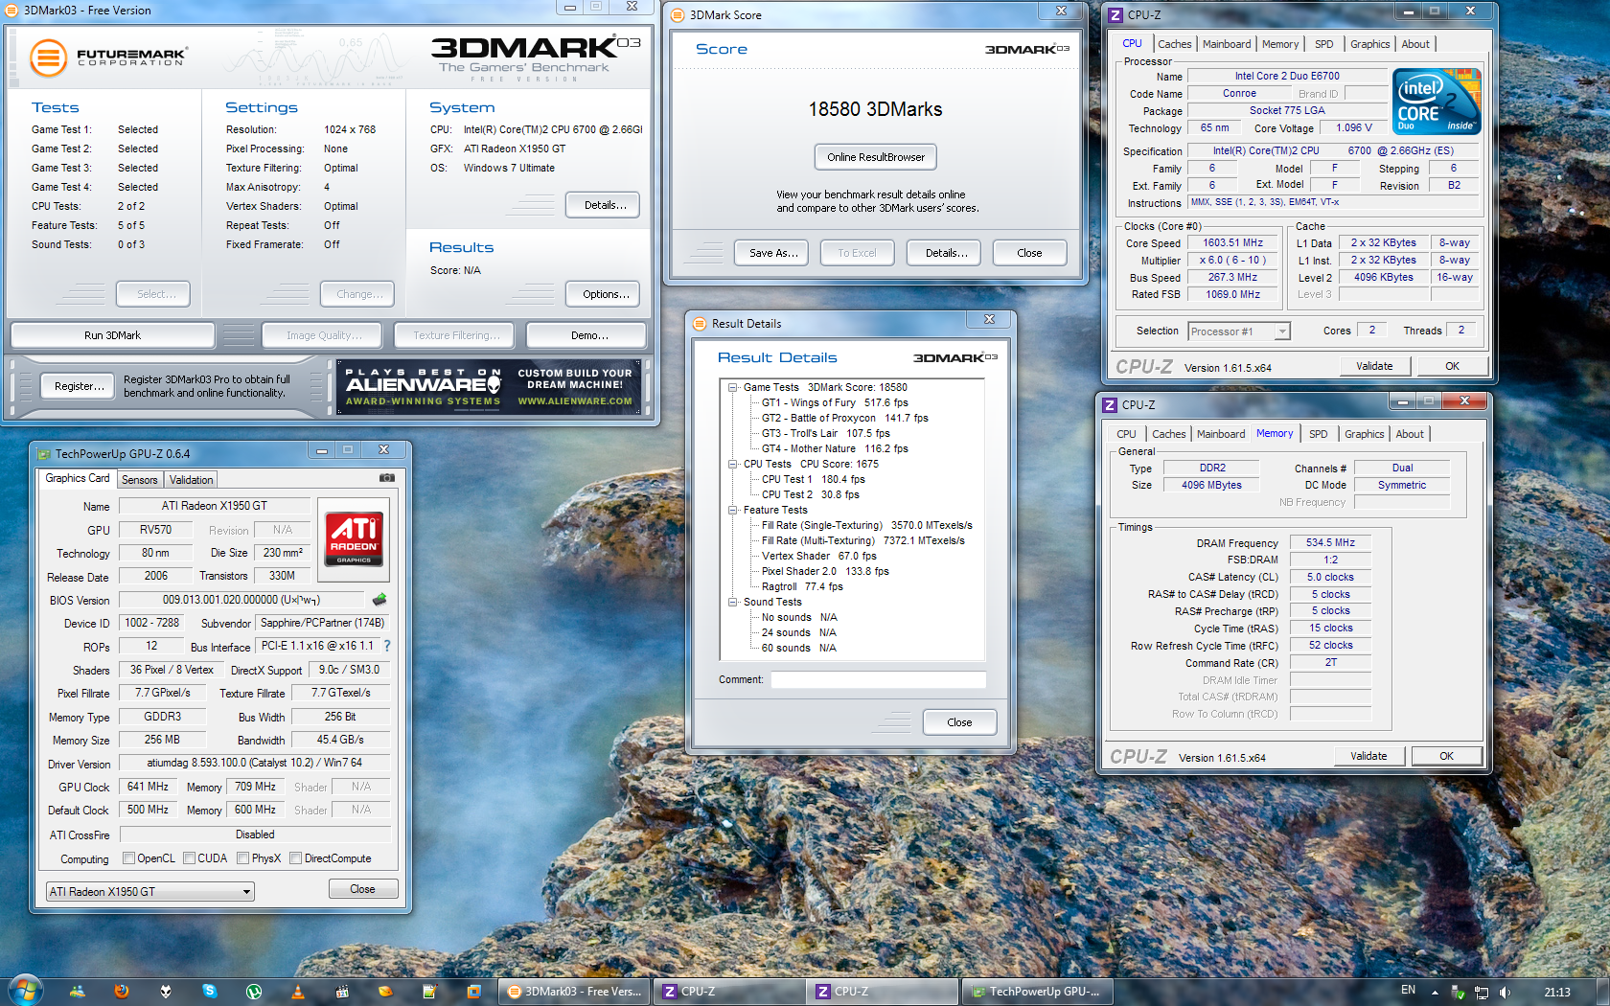Click the GPU-Z screenshot camera icon

pyautogui.click(x=386, y=477)
